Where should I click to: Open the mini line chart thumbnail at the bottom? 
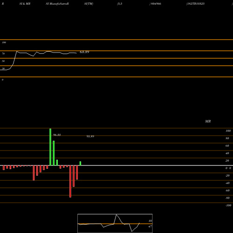pyautogui.click(x=115, y=223)
